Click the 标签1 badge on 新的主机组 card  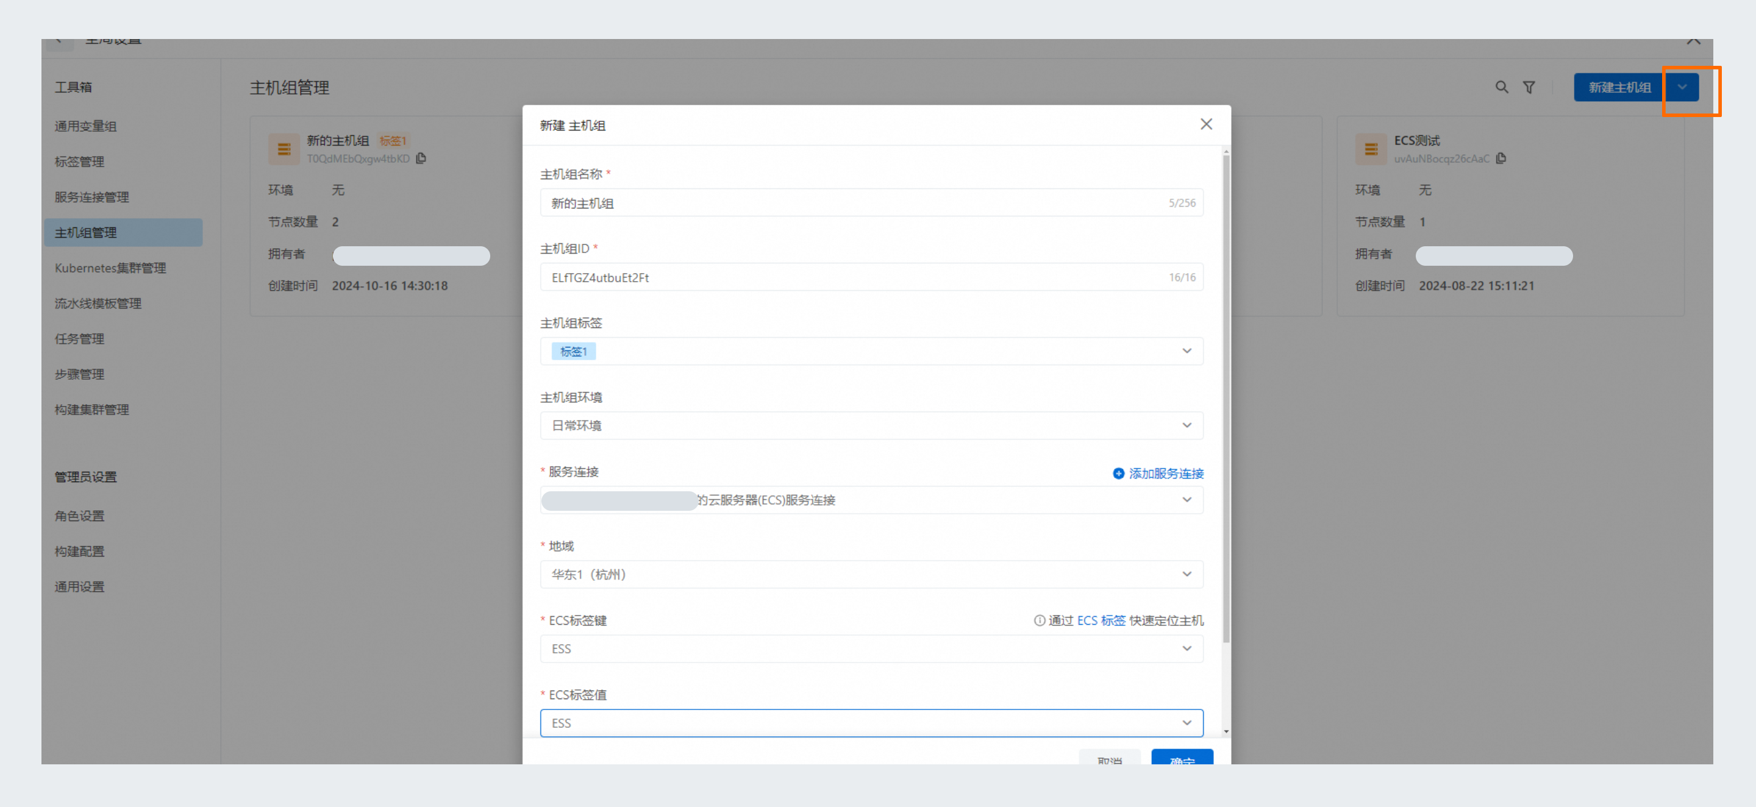click(393, 141)
